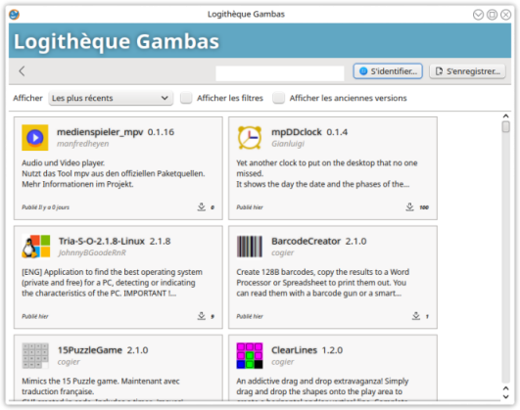Viewport: 520px width, 410px height.
Task: Click the vertical scrollbar handle
Action: click(505, 127)
